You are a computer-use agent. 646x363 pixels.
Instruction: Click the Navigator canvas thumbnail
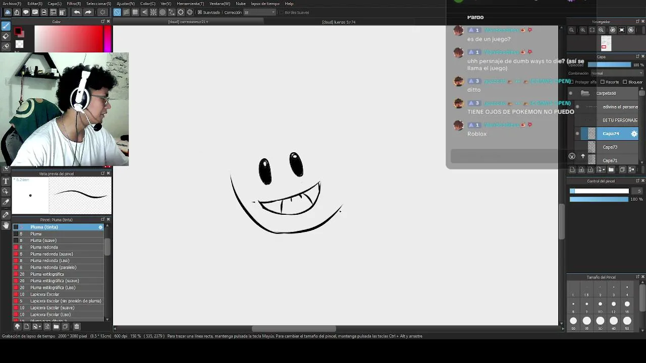(606, 44)
